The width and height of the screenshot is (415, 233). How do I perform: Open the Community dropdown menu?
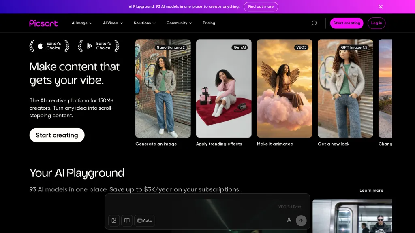(179, 23)
